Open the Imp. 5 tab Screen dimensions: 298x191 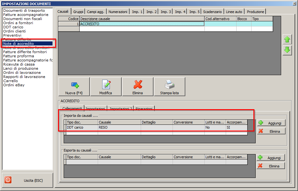point(194,11)
